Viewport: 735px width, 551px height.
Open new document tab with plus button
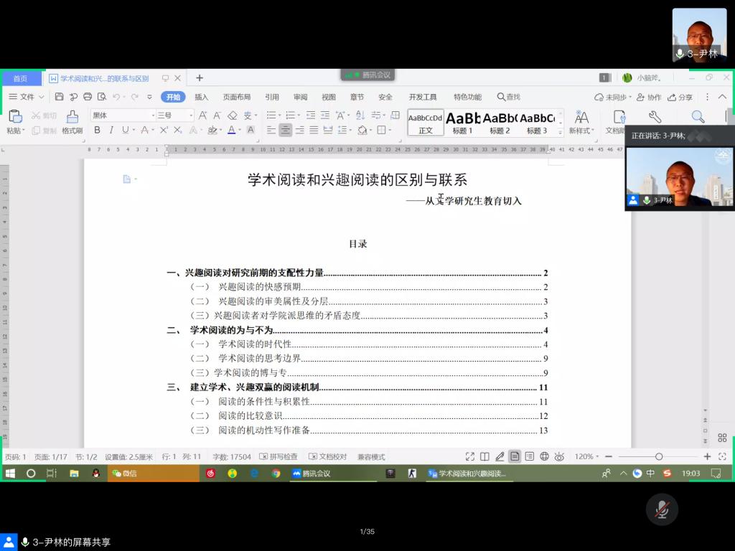click(x=200, y=77)
